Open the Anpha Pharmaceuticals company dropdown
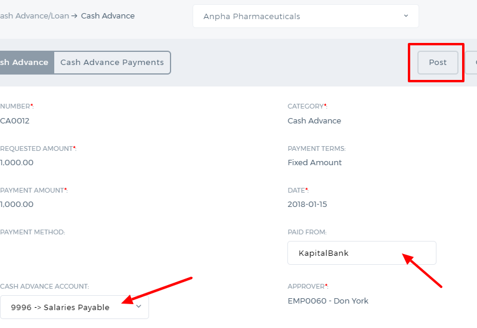The image size is (477, 328). coord(305,16)
